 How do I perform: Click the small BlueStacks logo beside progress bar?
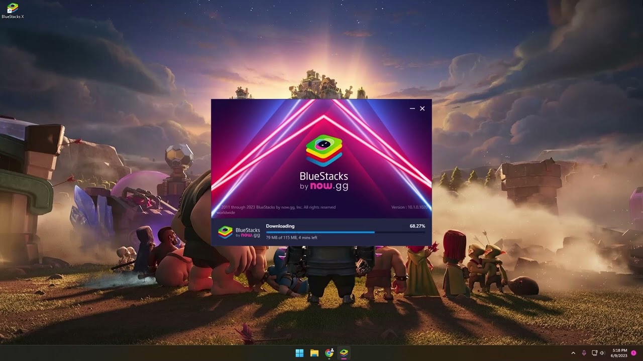225,232
